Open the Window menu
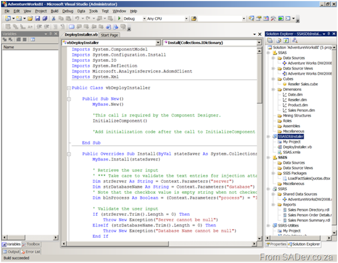Viewport: 338px width, 263px height. click(x=119, y=11)
